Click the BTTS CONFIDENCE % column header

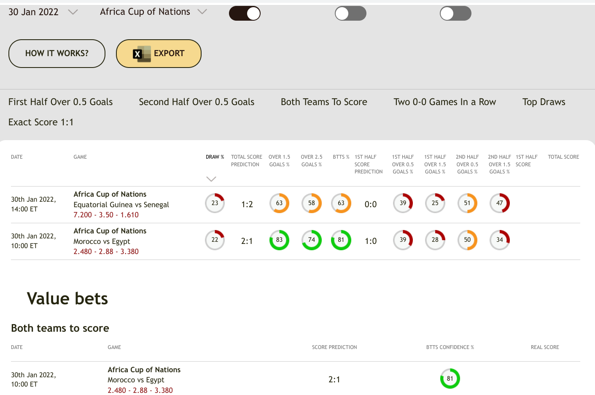click(450, 347)
